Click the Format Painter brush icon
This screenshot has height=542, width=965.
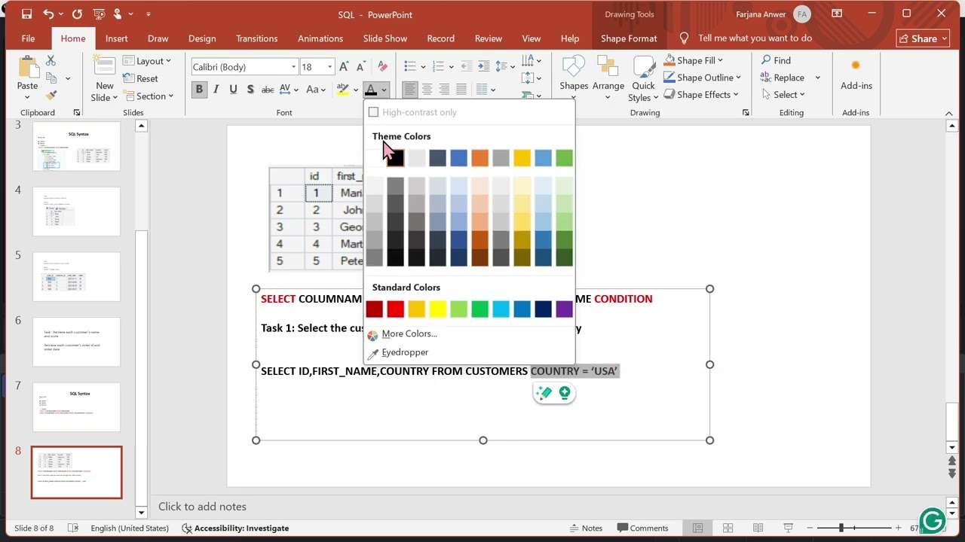(51, 95)
